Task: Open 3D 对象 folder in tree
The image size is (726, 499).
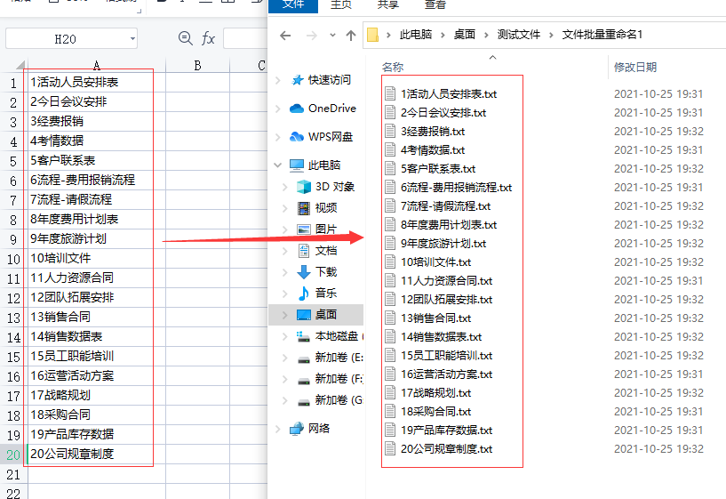Action: click(335, 187)
